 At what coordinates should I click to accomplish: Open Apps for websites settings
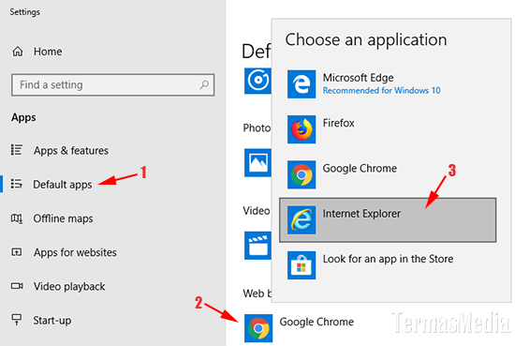click(75, 252)
